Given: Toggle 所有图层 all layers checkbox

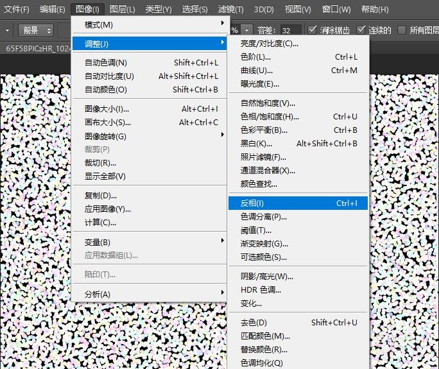Looking at the screenshot, I should [x=402, y=30].
